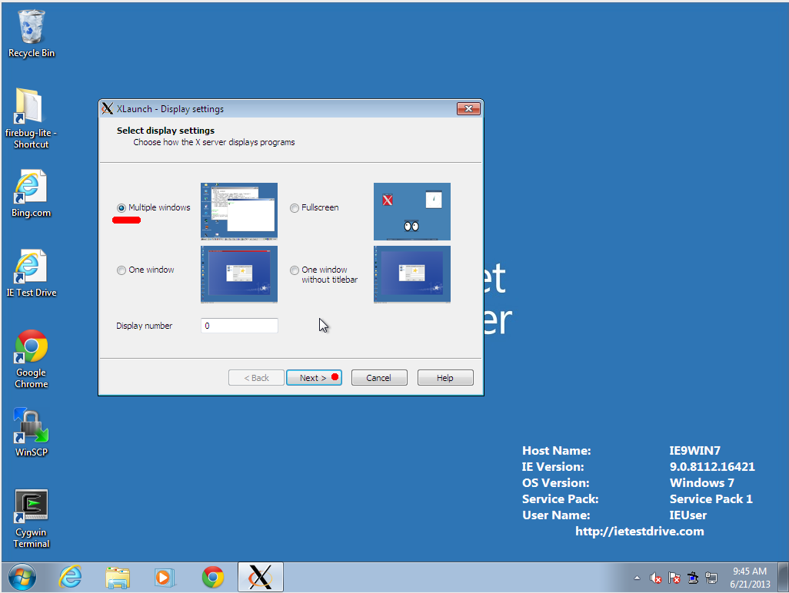Select One window without titlebar option
Screen dimensions: 789x593
pos(295,270)
